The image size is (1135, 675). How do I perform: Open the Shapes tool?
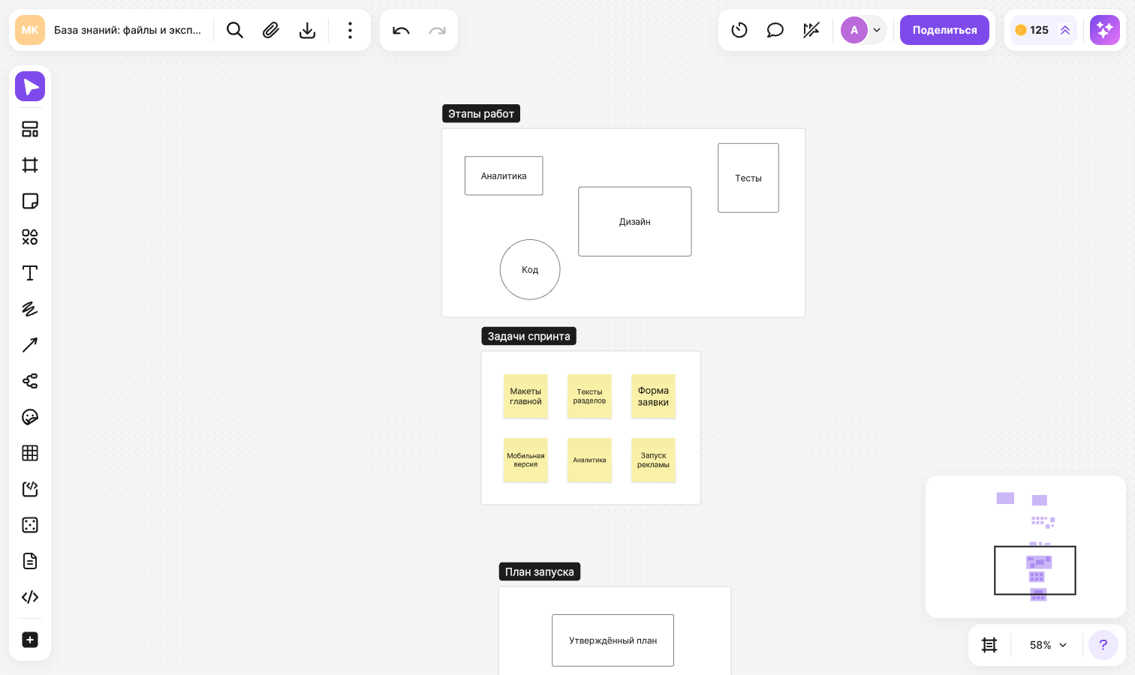30,237
